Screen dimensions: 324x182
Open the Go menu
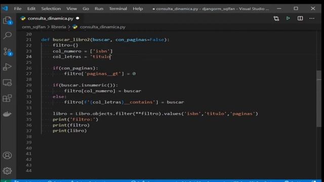pos(86,9)
